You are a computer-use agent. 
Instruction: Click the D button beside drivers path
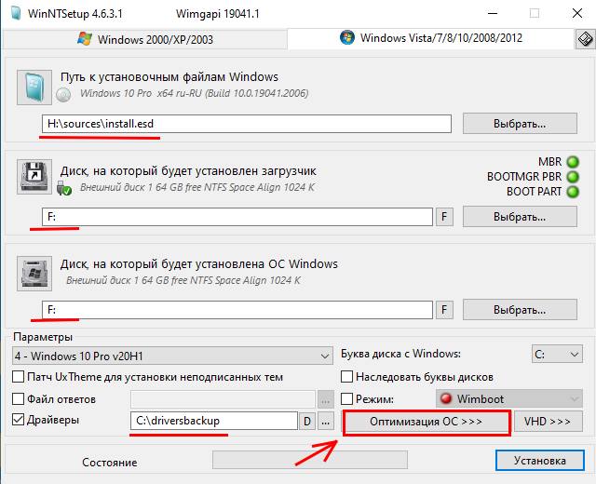click(x=307, y=421)
